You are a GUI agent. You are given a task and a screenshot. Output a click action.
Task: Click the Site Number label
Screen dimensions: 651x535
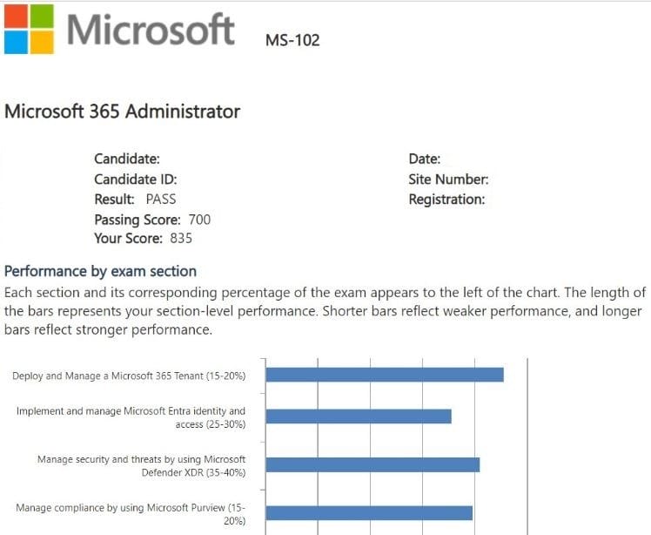tap(448, 179)
